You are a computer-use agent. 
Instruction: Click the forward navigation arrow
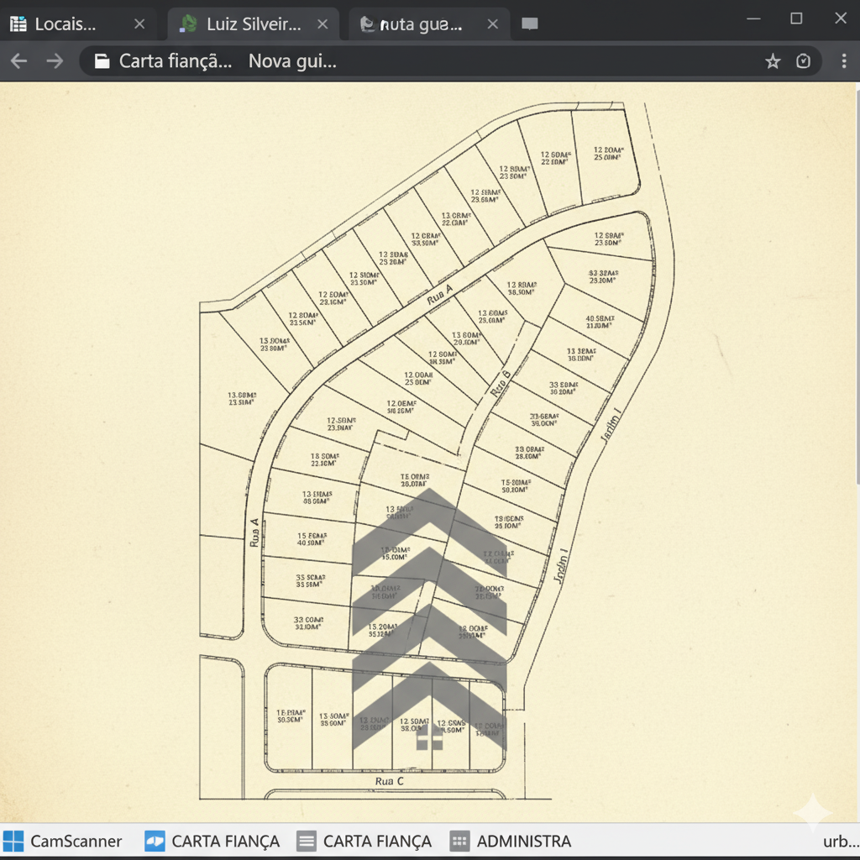(55, 61)
